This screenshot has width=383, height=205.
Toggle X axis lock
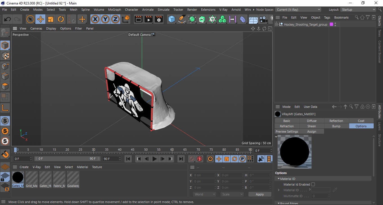tap(95, 19)
